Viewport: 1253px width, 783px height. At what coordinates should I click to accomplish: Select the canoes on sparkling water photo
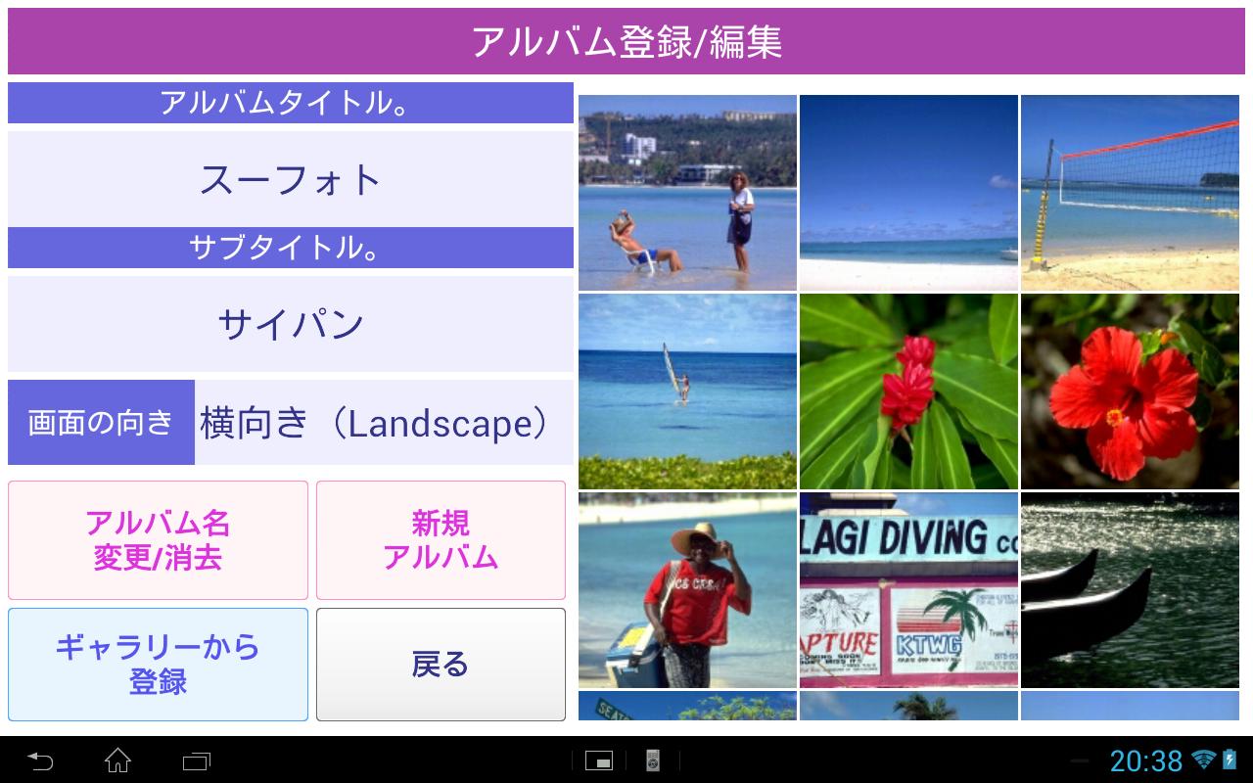pos(1130,590)
